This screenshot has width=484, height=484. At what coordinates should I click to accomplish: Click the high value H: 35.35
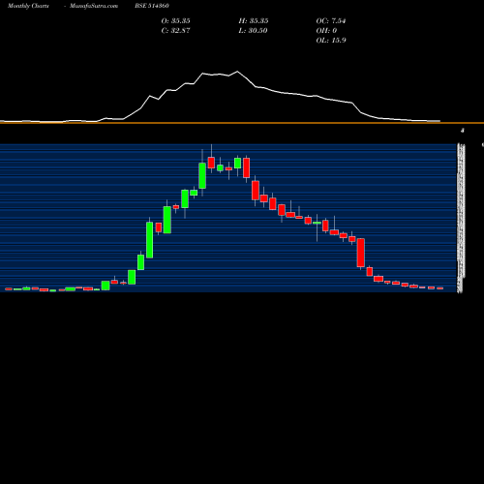pyautogui.click(x=254, y=21)
